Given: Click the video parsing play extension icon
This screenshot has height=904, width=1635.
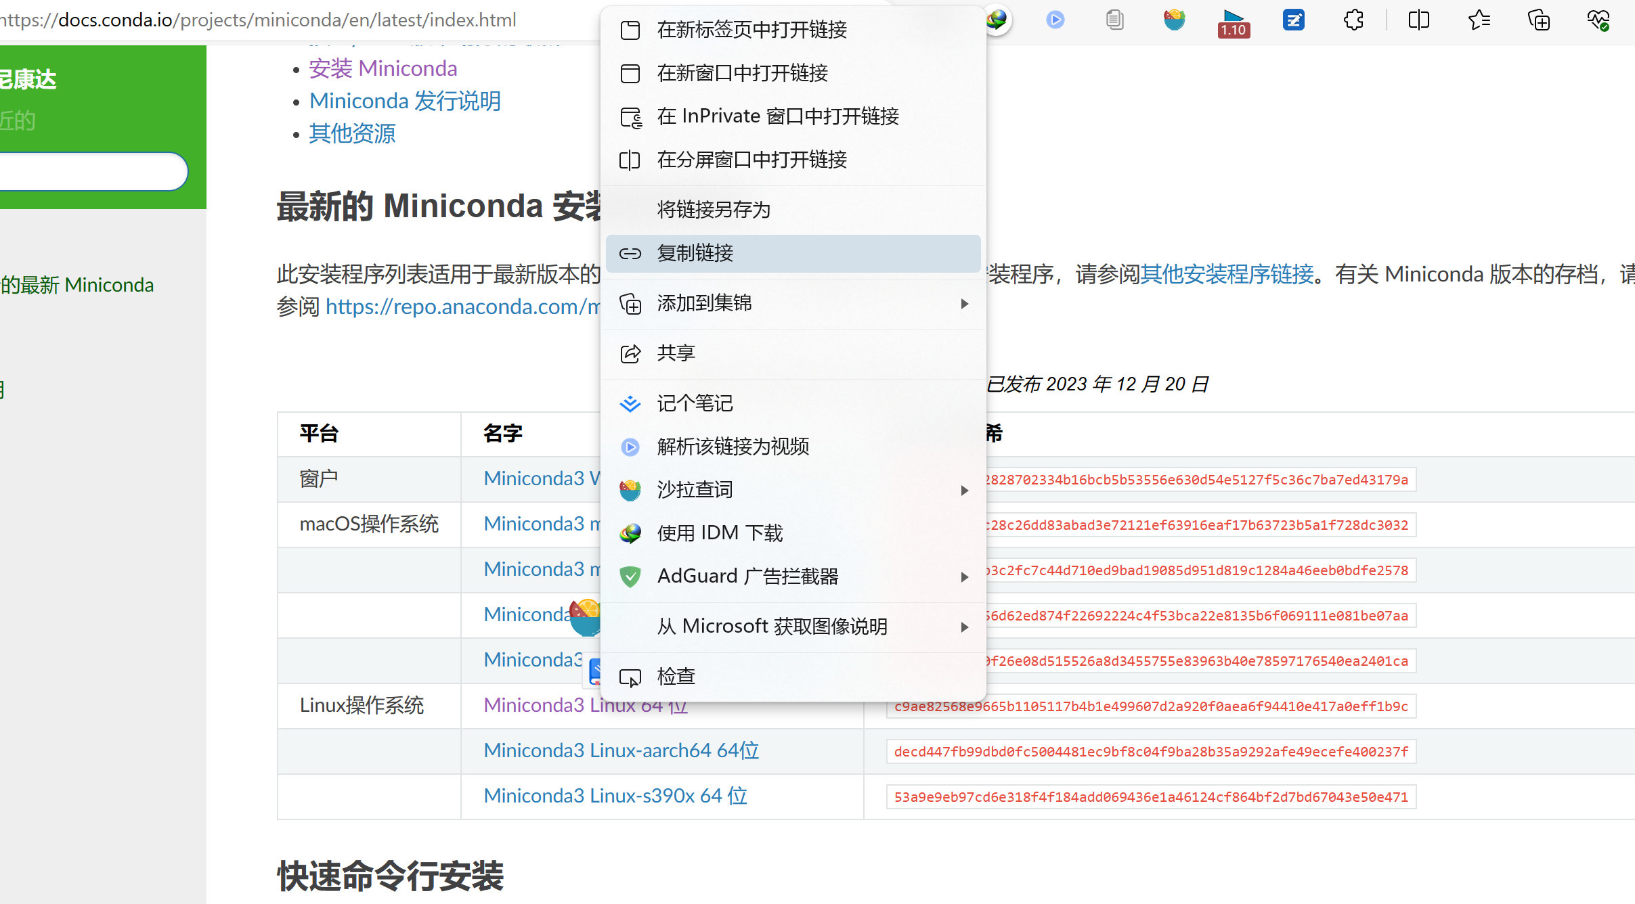Looking at the screenshot, I should tap(1055, 20).
